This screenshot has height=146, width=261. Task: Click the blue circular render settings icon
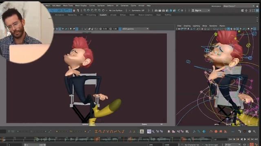pyautogui.click(x=171, y=11)
